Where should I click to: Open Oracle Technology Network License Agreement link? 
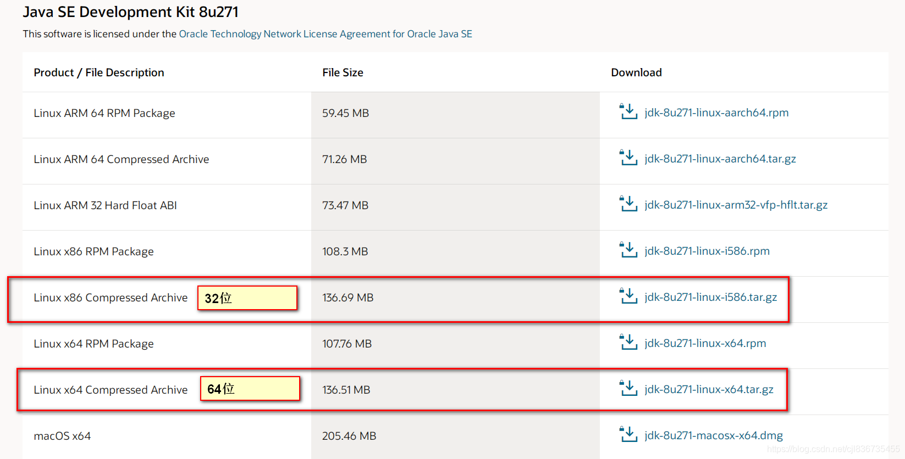[325, 34]
